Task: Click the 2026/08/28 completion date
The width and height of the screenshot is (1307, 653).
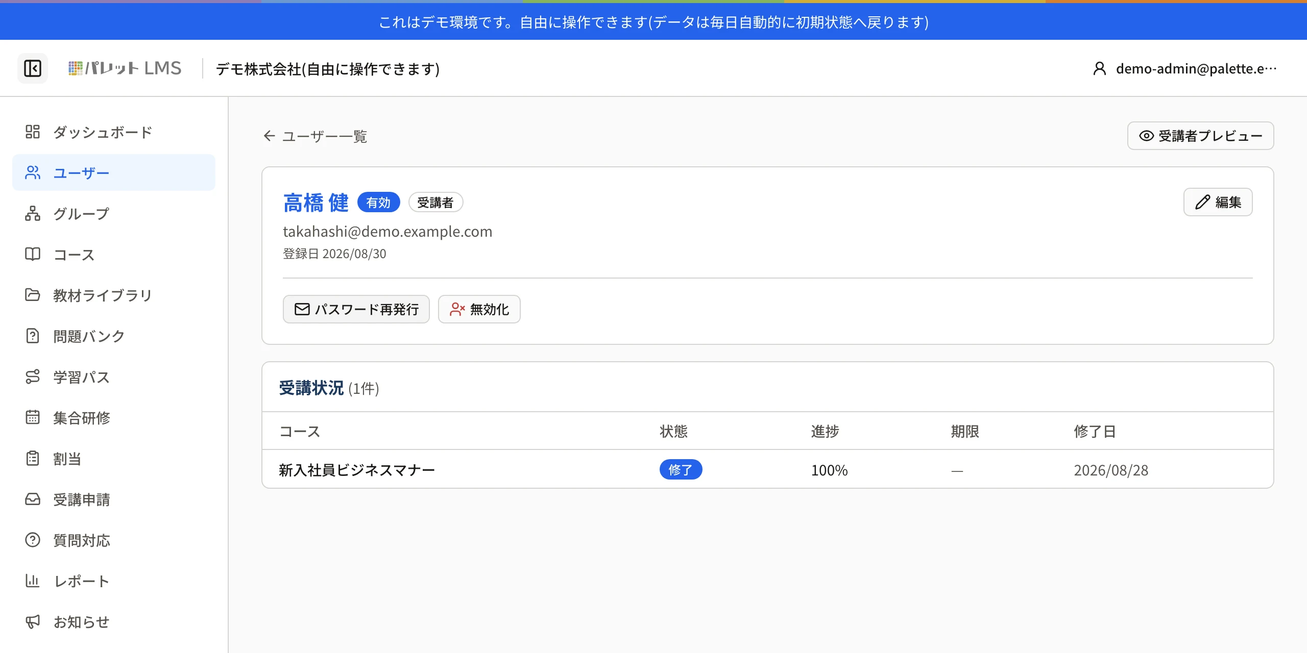Action: coord(1111,470)
